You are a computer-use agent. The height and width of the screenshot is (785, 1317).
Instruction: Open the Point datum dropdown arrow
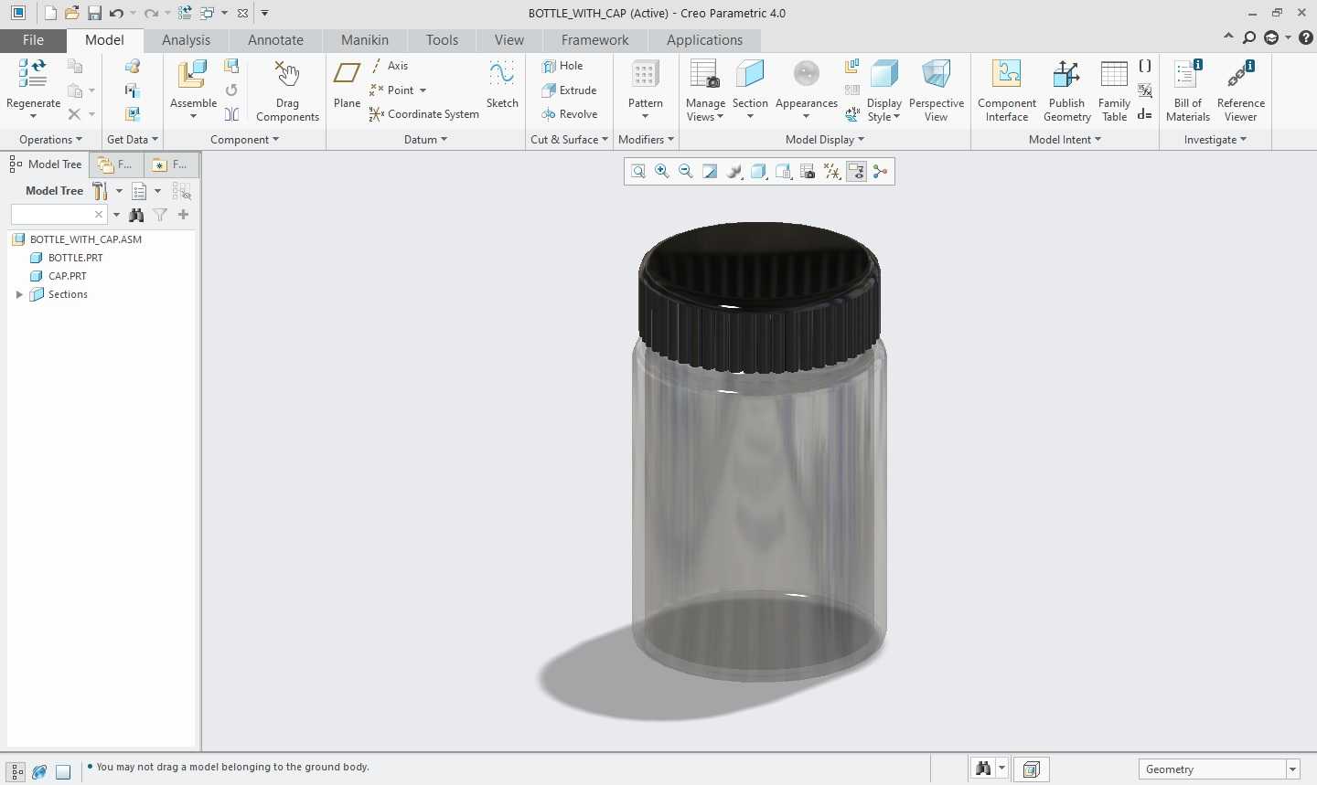point(423,90)
